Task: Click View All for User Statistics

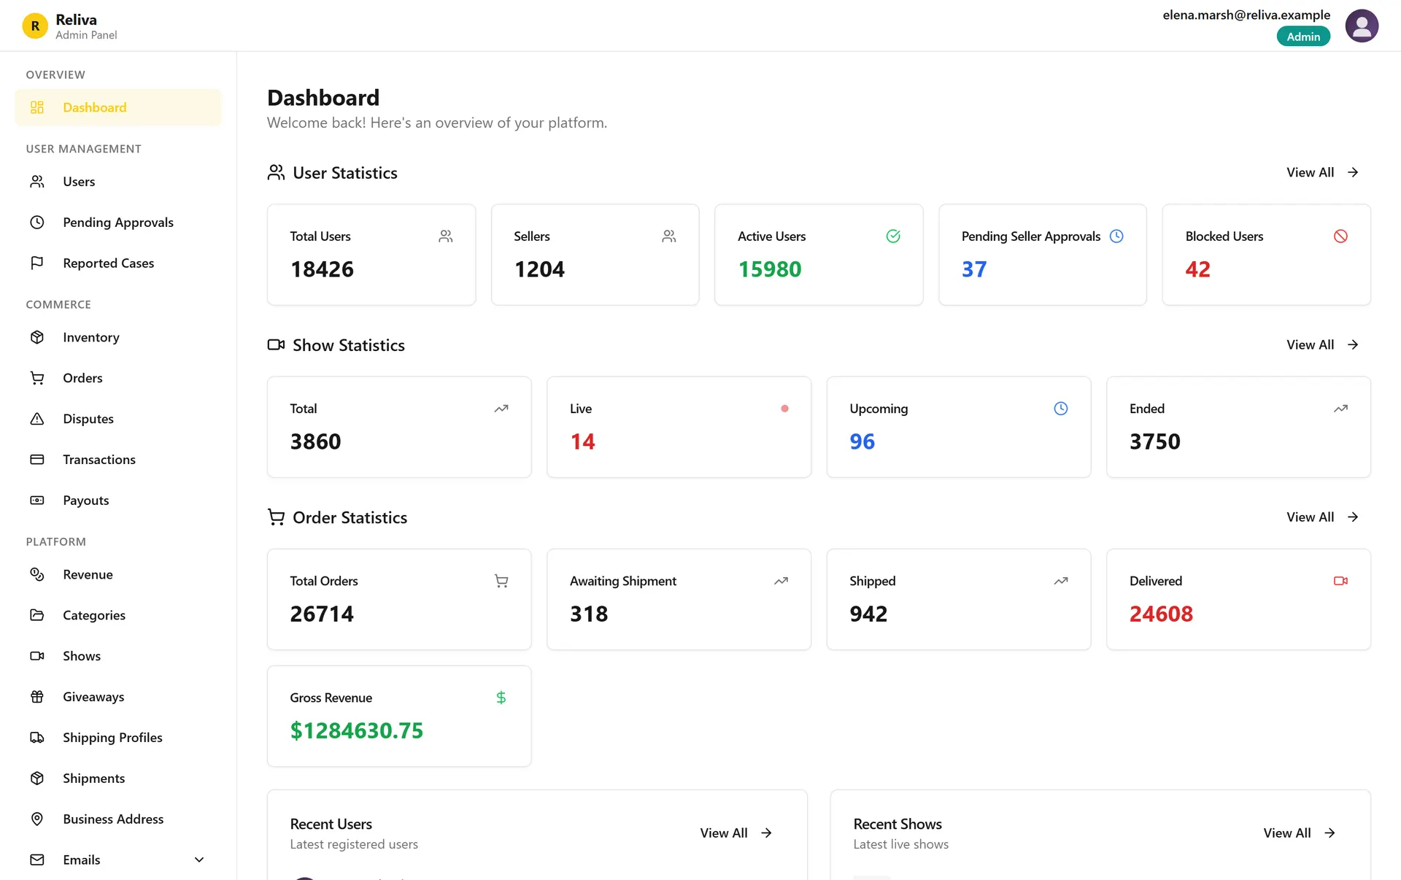Action: (1322, 172)
